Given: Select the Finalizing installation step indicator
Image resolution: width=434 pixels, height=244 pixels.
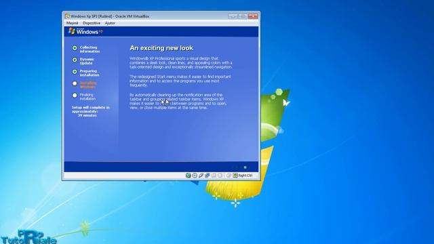Looking at the screenshot, I should [75, 96].
